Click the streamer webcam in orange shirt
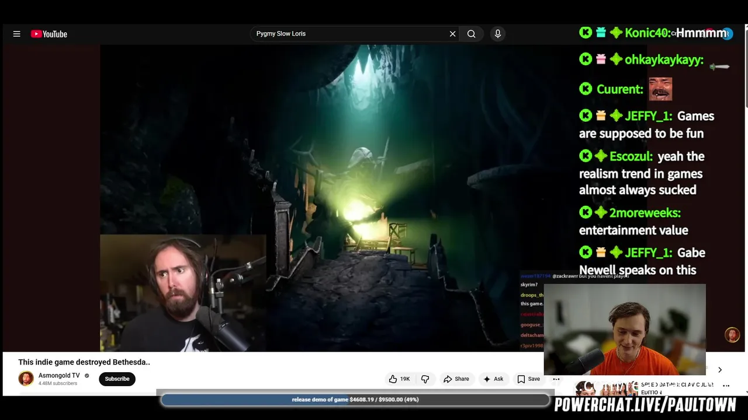748x420 pixels. [x=625, y=330]
